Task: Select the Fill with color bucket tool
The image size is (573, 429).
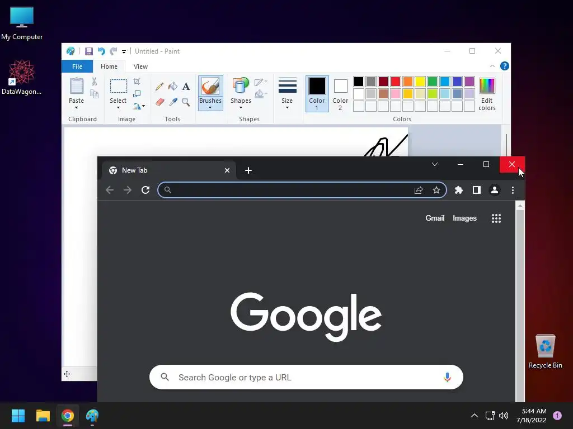Action: (173, 87)
